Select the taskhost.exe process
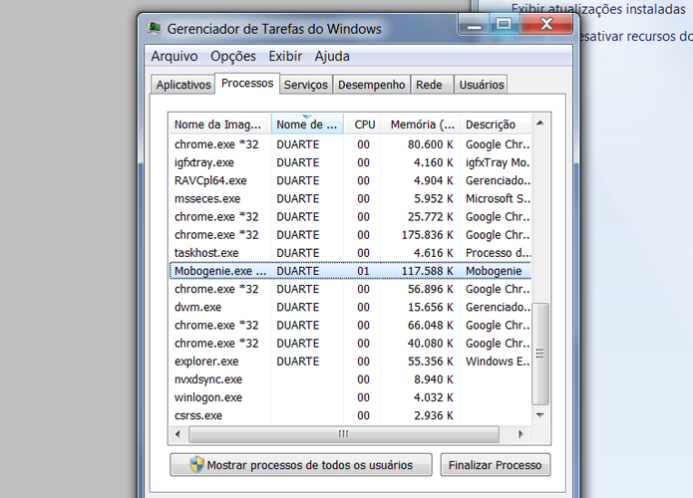 point(350,253)
